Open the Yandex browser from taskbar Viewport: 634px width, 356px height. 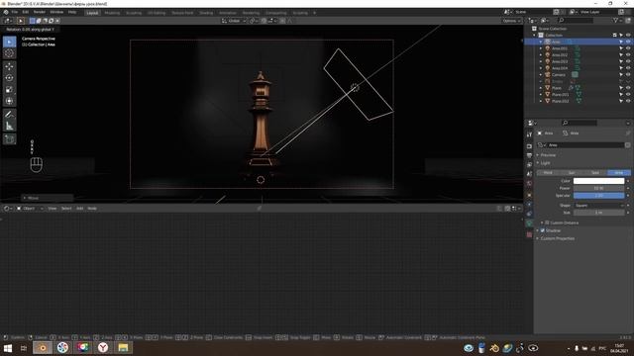click(103, 347)
